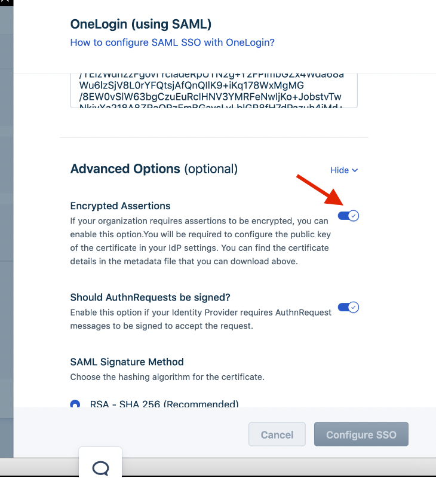Close the SSO configuration panel with the X icon
The width and height of the screenshot is (436, 478).
click(5, 2)
